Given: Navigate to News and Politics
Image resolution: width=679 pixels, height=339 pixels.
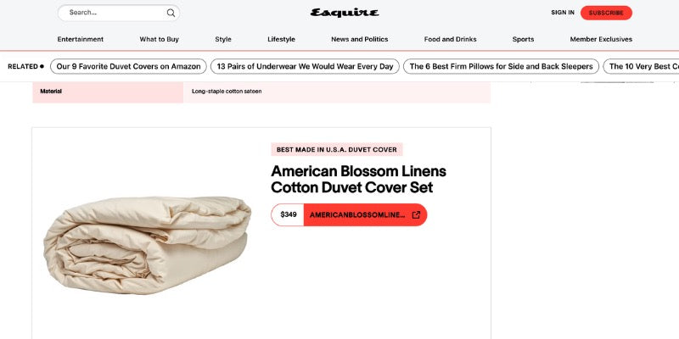Looking at the screenshot, I should click(359, 39).
